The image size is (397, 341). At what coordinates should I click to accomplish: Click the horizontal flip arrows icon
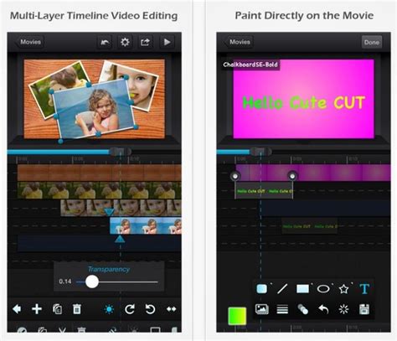click(x=171, y=309)
